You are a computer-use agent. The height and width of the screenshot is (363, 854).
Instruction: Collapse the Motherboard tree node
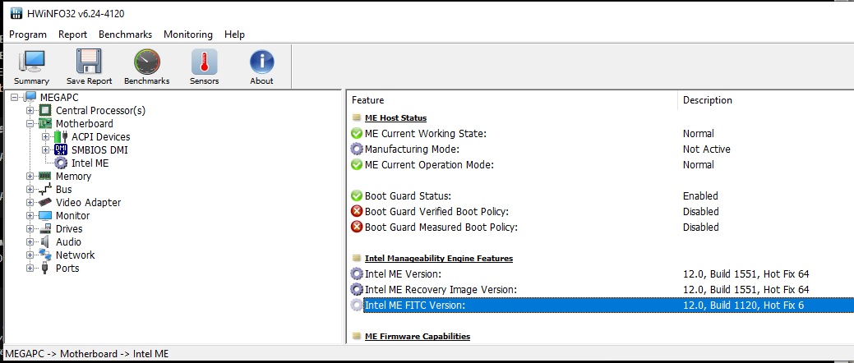click(30, 124)
